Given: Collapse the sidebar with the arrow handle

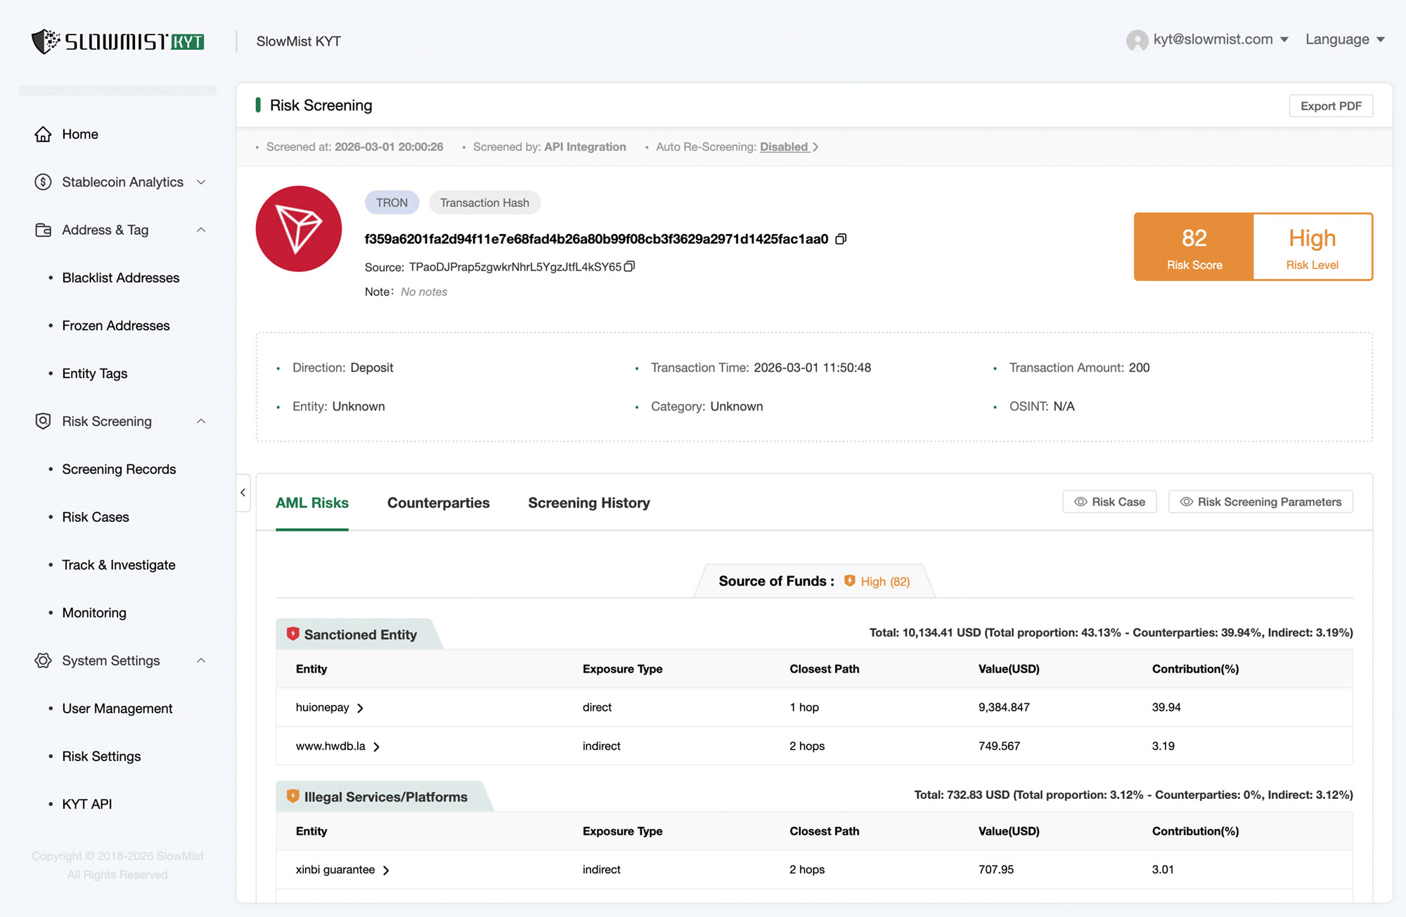Looking at the screenshot, I should (x=243, y=493).
